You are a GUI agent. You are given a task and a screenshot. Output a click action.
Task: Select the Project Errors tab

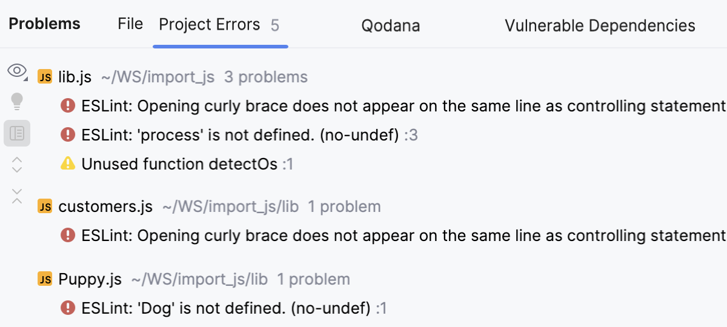click(210, 25)
